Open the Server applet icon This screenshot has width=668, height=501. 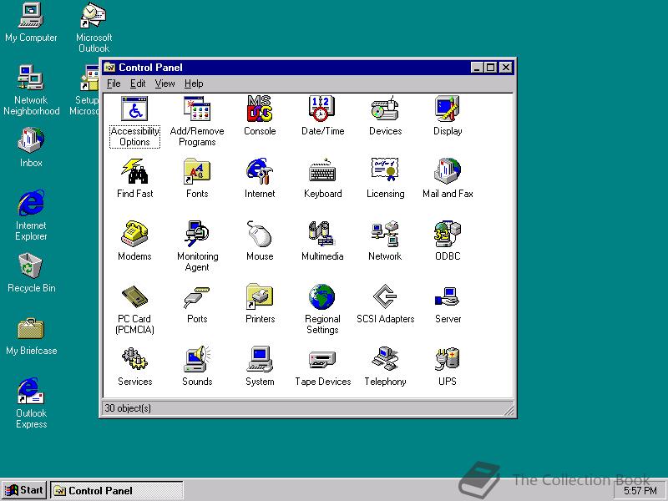[x=448, y=304]
